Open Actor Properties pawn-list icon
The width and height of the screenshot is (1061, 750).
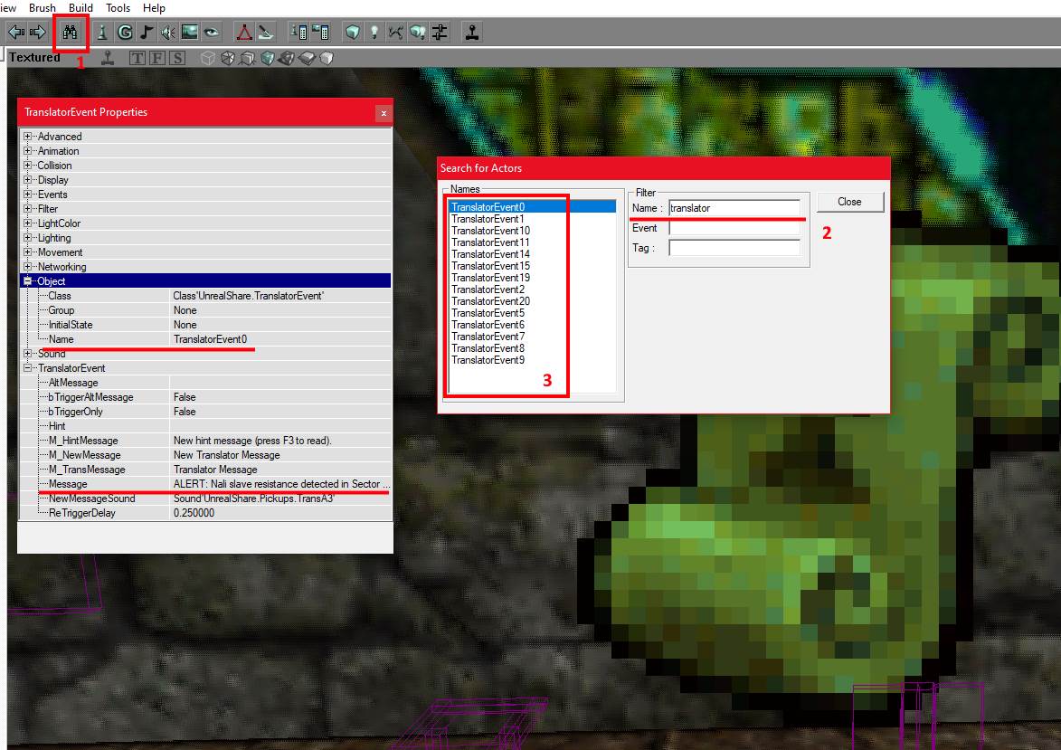click(x=298, y=32)
